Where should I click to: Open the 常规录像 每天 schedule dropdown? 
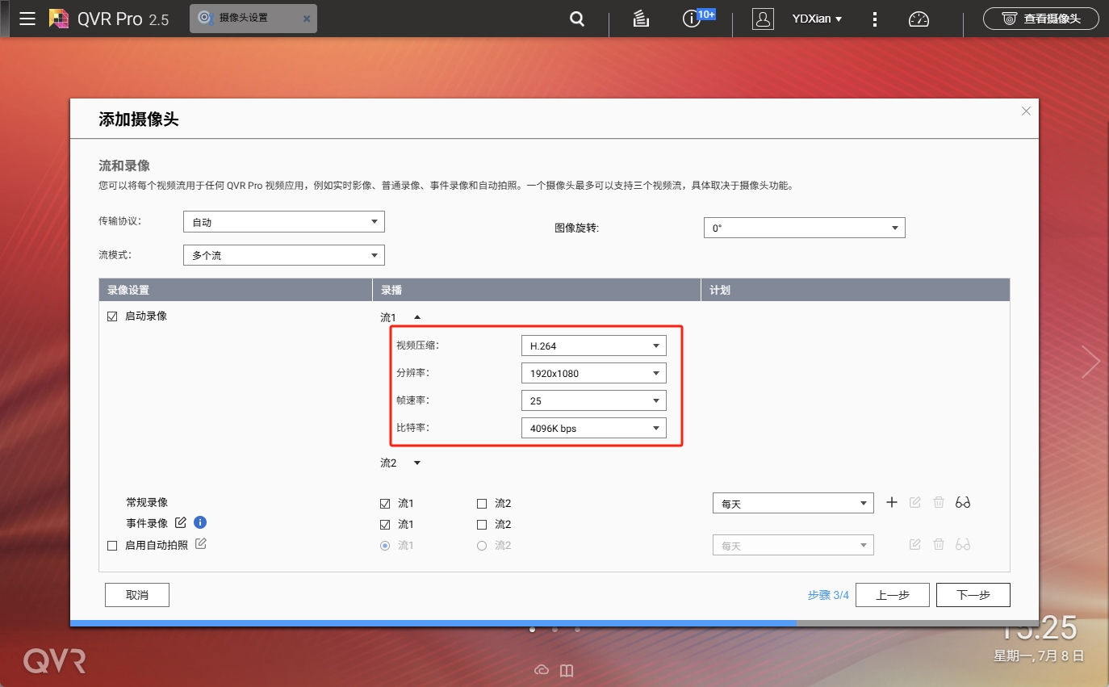click(793, 503)
